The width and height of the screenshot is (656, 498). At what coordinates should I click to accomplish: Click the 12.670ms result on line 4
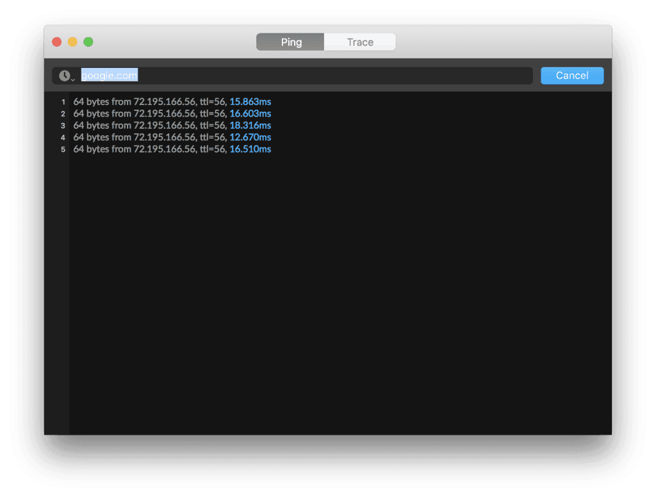(x=250, y=137)
